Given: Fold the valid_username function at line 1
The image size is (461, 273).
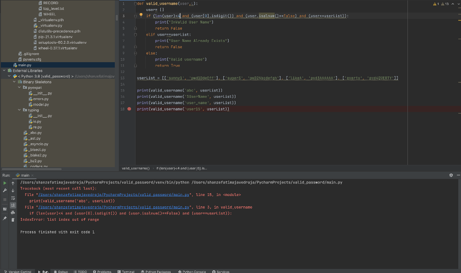Looking at the screenshot, I should click(x=135, y=4).
